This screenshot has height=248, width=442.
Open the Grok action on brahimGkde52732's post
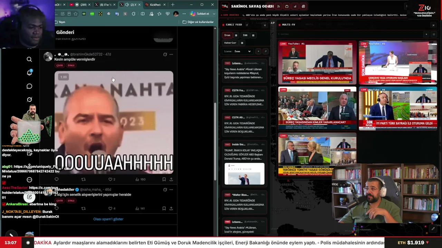coord(165,54)
